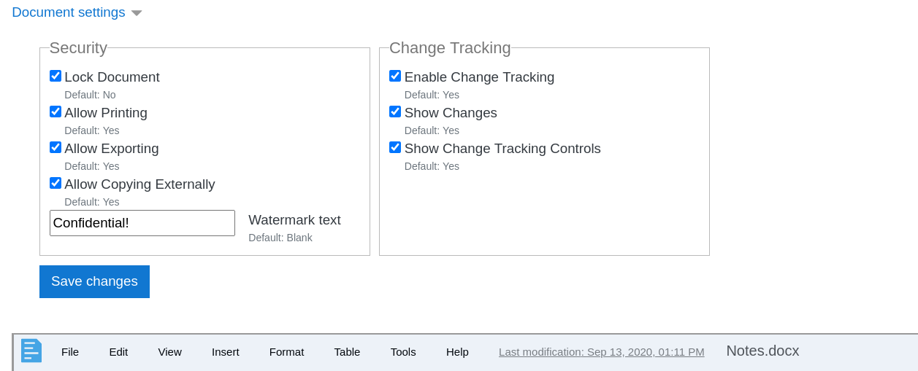Disable Enable Change Tracking option

click(395, 76)
